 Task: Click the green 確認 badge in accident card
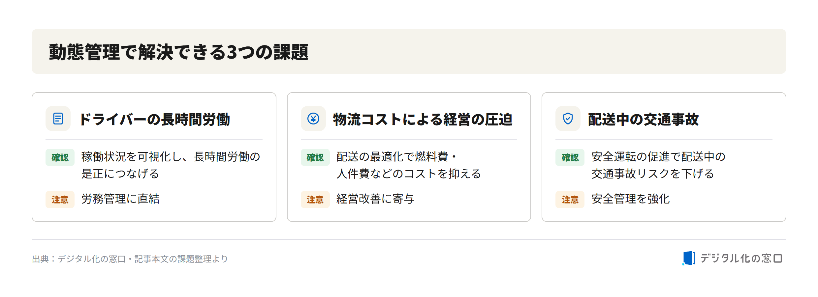point(570,157)
